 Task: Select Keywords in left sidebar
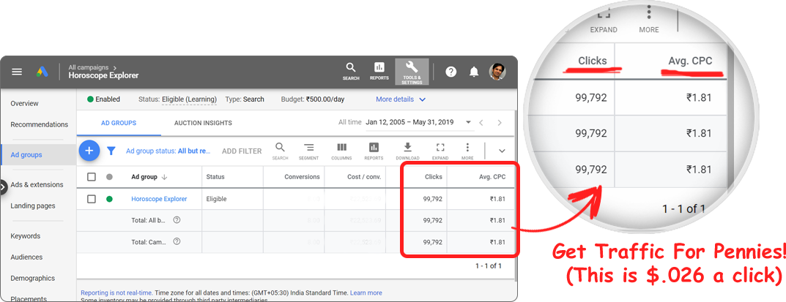tap(26, 236)
